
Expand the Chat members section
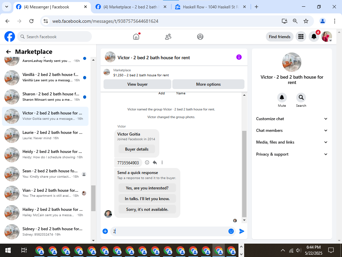pos(292,131)
